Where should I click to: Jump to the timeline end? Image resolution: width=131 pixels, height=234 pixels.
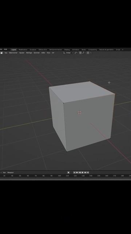[88, 172]
